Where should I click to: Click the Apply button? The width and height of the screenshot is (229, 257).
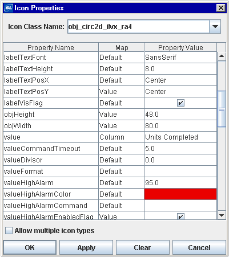click(x=86, y=247)
